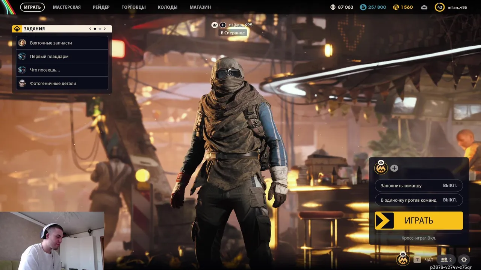Click the Кросс-игра: Вкл. label
This screenshot has width=481, height=270.
pos(419,238)
